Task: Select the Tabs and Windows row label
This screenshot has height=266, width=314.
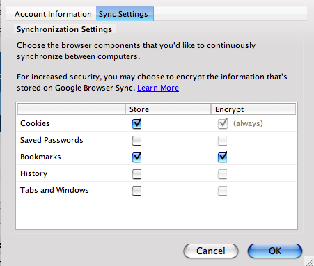Action: 54,190
